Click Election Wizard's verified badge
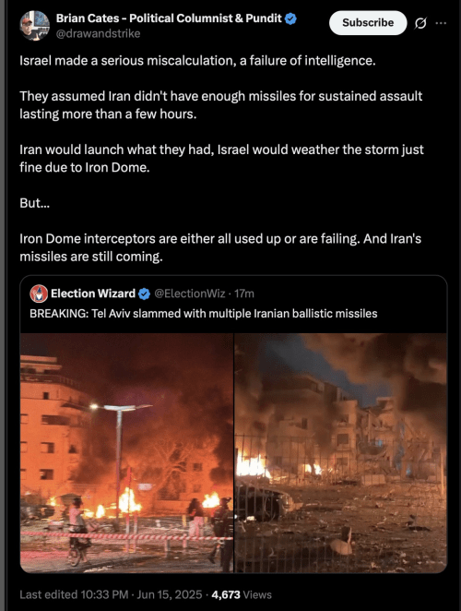Screen dimensions: 461x611 pos(145,294)
